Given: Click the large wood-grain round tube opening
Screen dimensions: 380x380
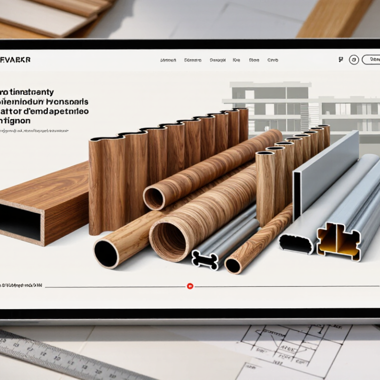Looking at the screenshot, I should pyautogui.click(x=170, y=240).
